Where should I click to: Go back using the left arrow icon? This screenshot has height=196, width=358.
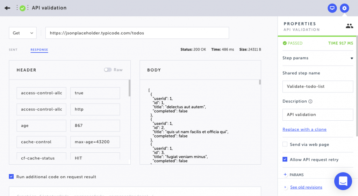[7, 8]
